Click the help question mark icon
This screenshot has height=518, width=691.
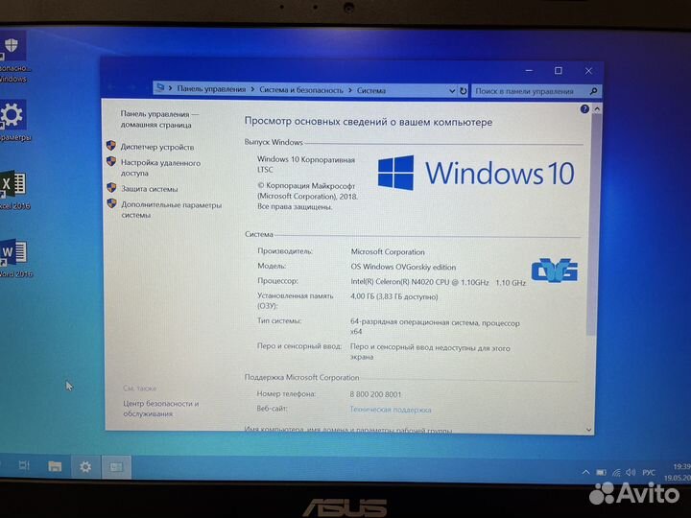point(584,108)
